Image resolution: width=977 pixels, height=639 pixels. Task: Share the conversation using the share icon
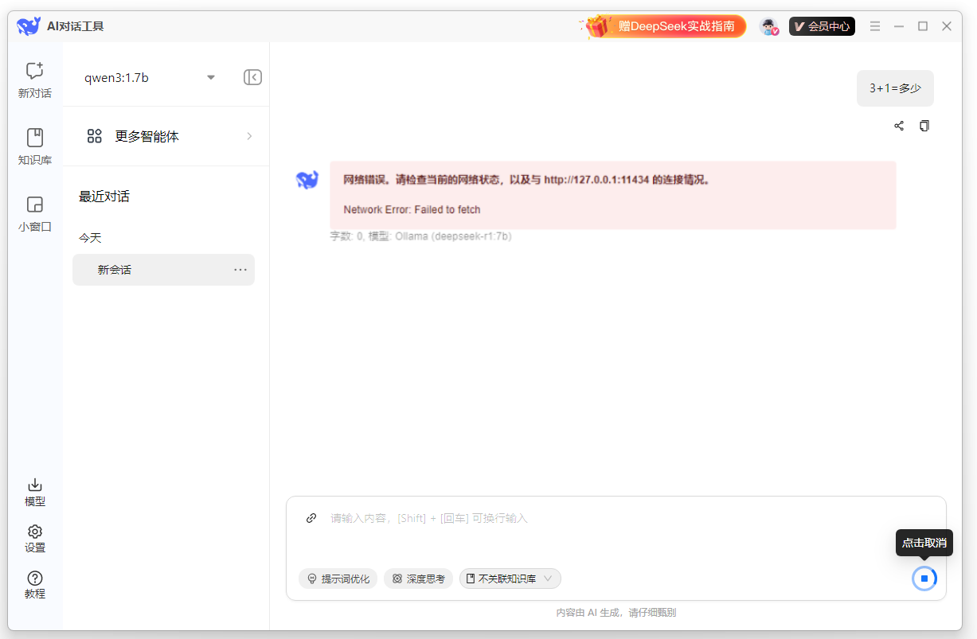pos(899,125)
